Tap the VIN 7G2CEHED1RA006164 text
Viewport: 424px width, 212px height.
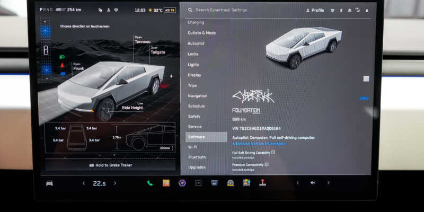(x=257, y=129)
